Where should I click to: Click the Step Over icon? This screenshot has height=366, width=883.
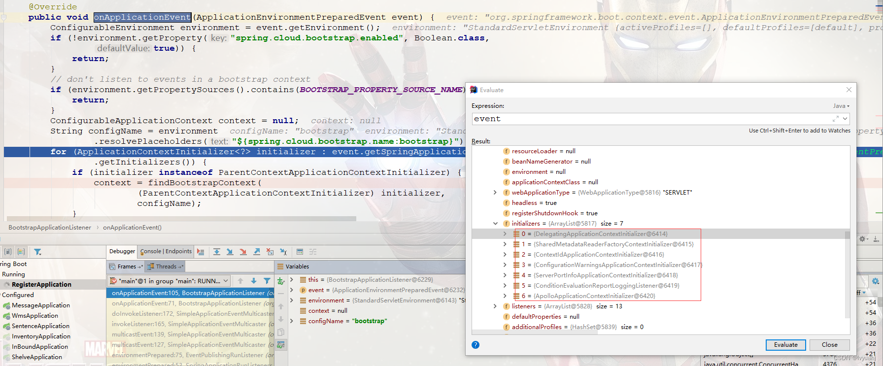217,252
